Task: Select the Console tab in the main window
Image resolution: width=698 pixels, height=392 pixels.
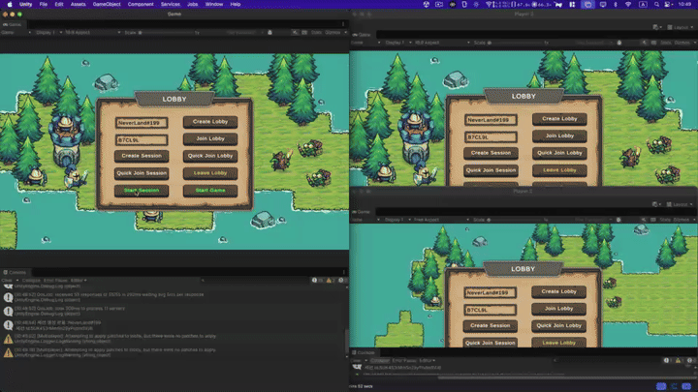Action: pos(15,272)
